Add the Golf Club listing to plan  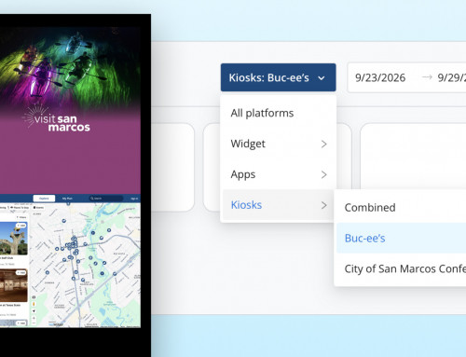pos(21,226)
